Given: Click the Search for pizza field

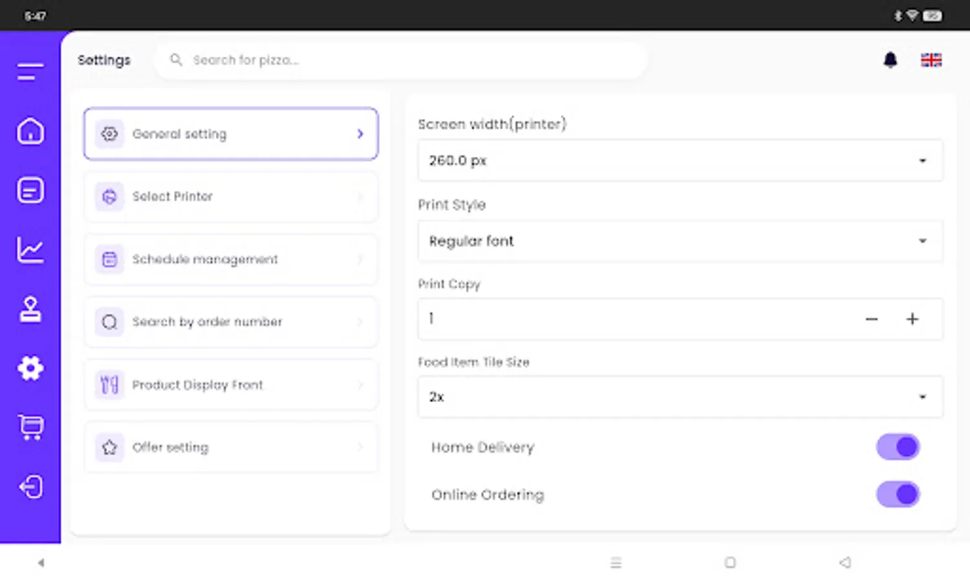Looking at the screenshot, I should pyautogui.click(x=401, y=60).
